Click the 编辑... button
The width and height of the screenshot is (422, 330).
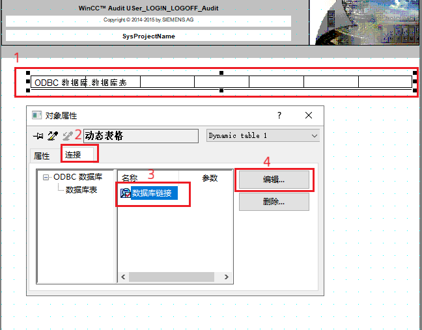pos(274,179)
